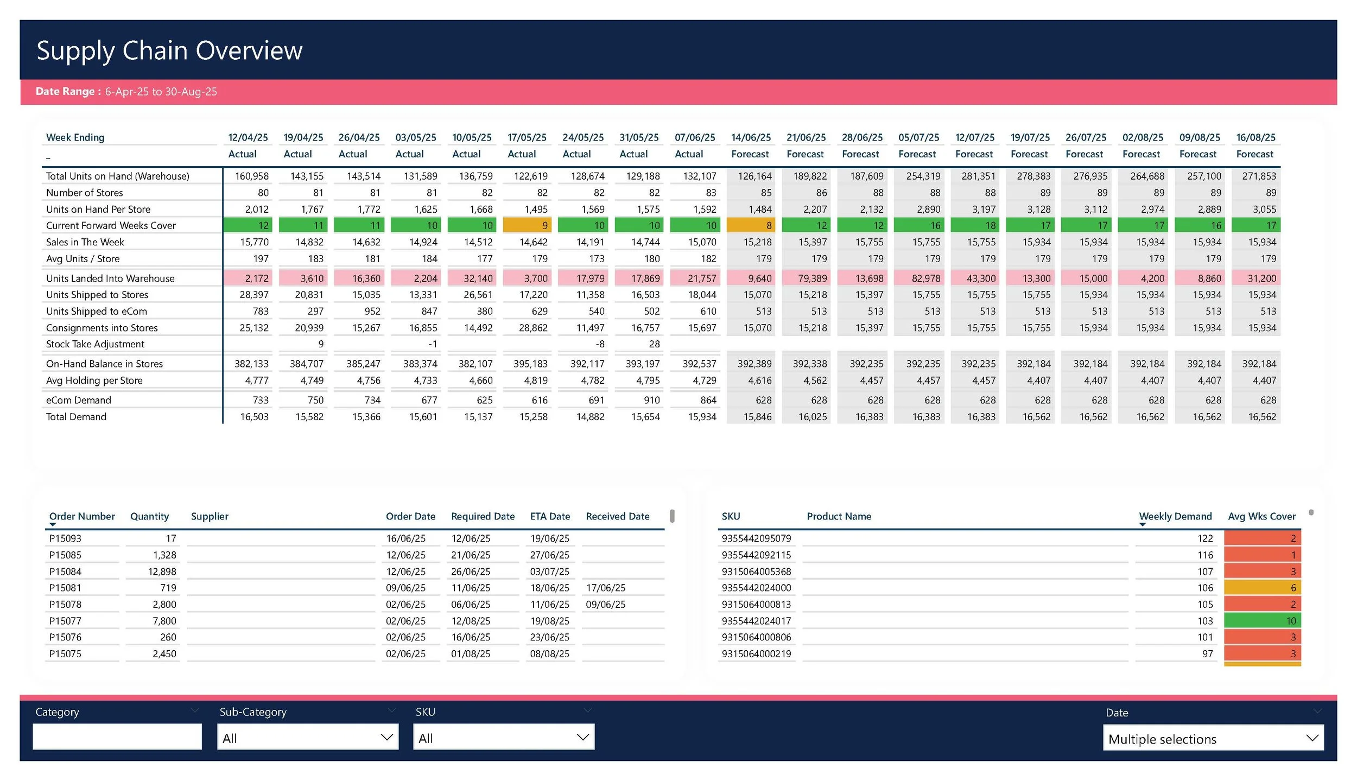Click faint chevron beside Category slicer title
Image resolution: width=1357 pixels, height=781 pixels.
click(x=194, y=710)
